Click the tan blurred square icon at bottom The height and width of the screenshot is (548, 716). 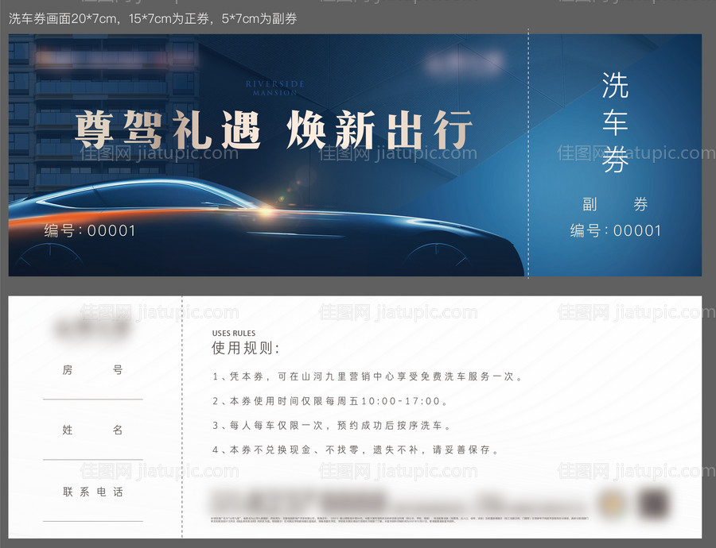click(x=611, y=501)
